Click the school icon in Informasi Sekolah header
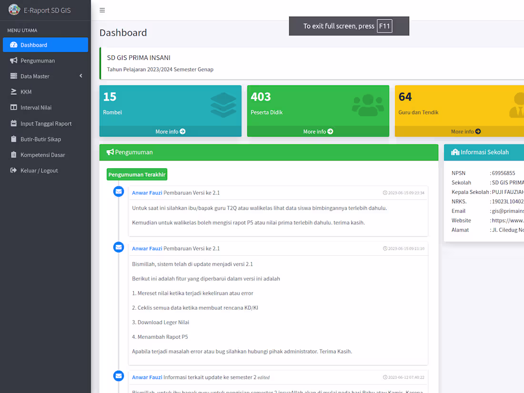The image size is (524, 393). (455, 152)
